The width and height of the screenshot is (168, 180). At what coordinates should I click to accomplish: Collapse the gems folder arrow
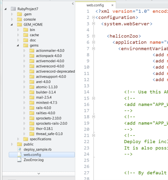tap(18, 46)
